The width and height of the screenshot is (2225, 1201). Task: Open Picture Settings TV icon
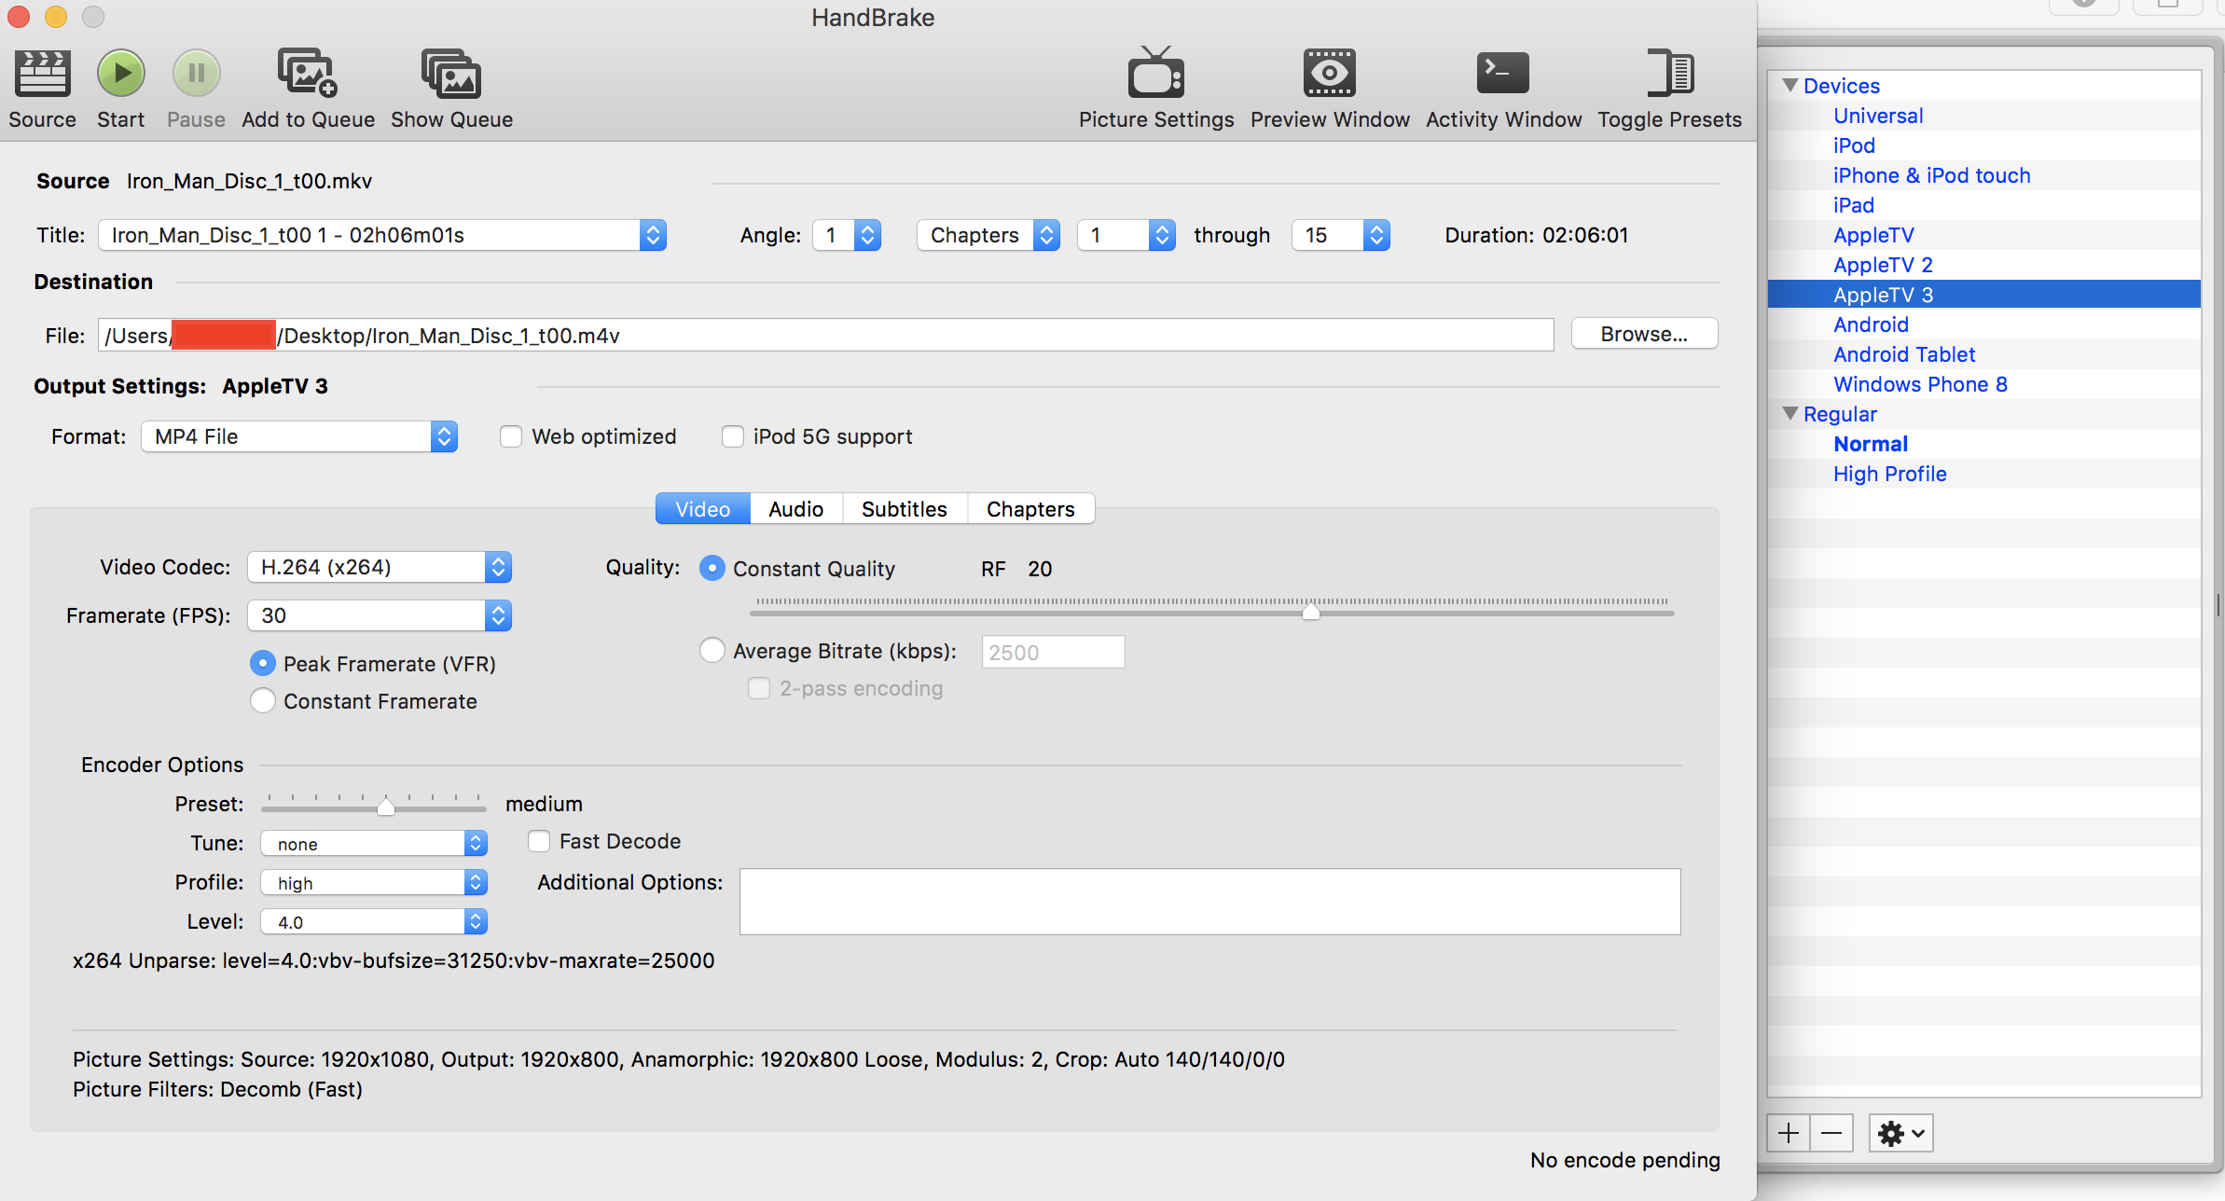(x=1155, y=74)
